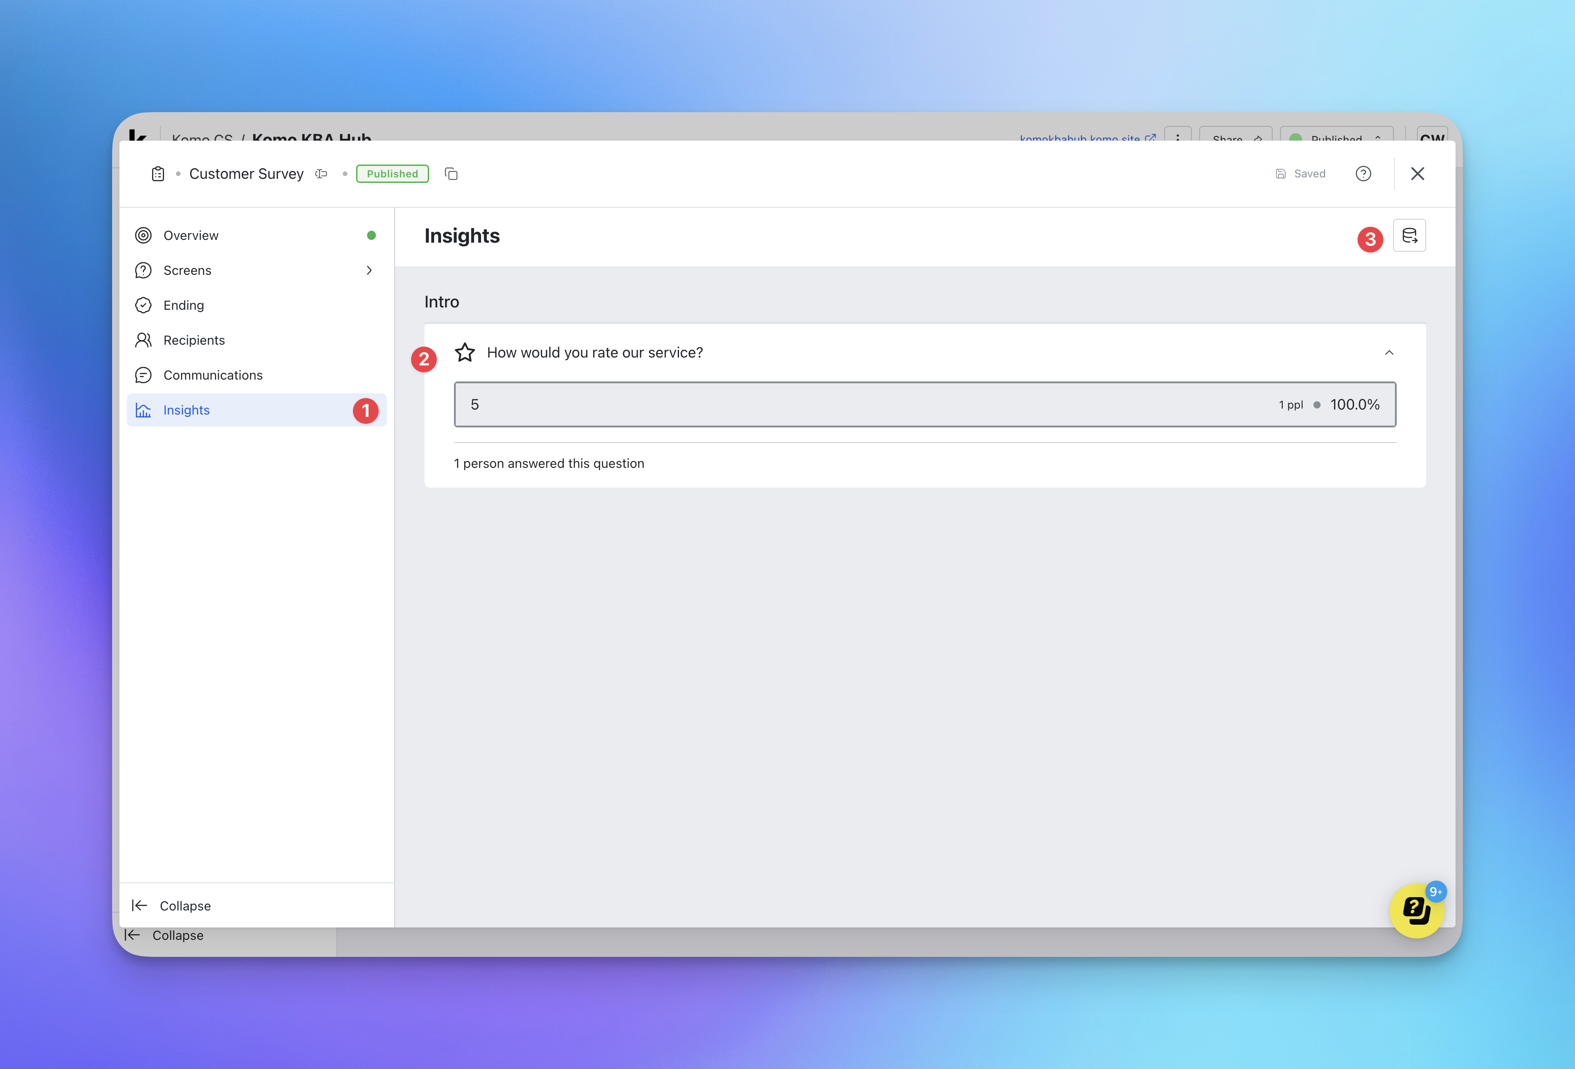Open the Overview section
Image resolution: width=1575 pixels, height=1069 pixels.
190,235
